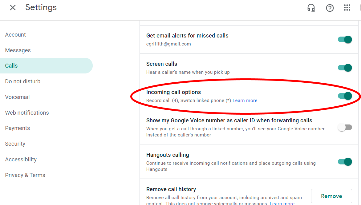Screen dimensions: 361x205
Task: Open the Payments section
Action: 18,128
